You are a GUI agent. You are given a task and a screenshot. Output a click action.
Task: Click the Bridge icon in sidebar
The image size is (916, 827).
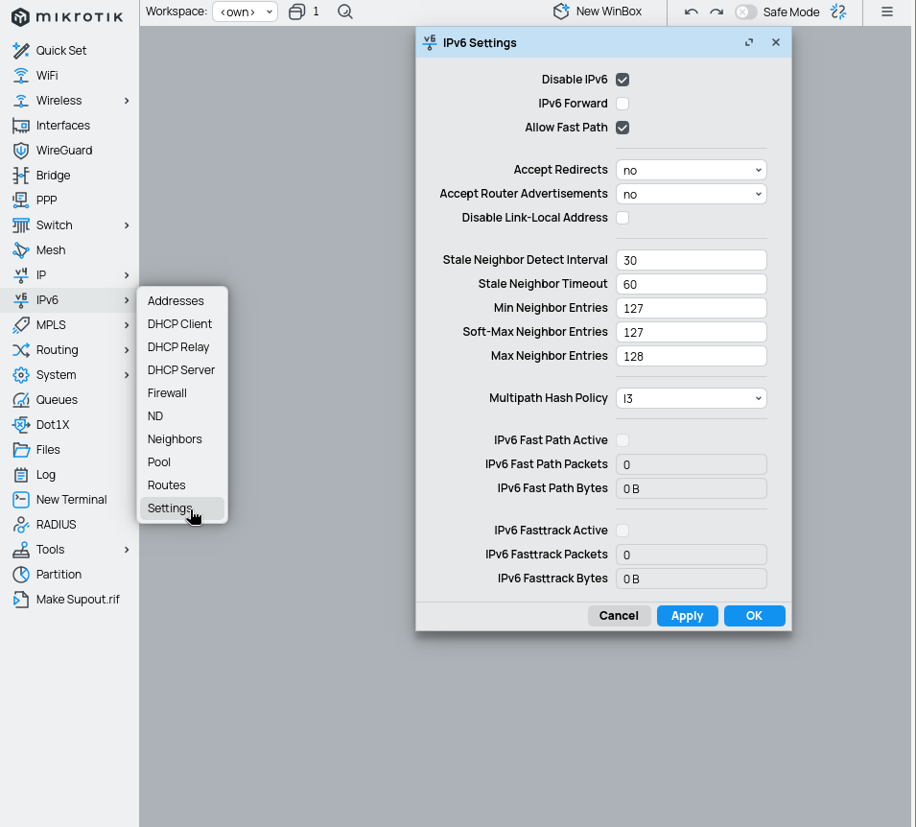click(x=21, y=176)
